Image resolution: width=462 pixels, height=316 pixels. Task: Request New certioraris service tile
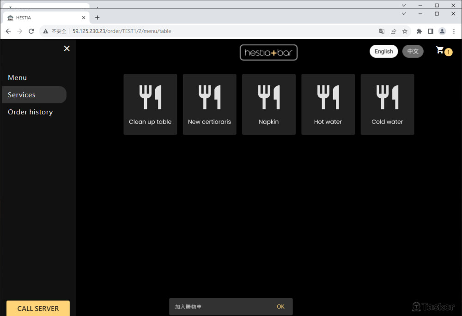[x=209, y=104]
